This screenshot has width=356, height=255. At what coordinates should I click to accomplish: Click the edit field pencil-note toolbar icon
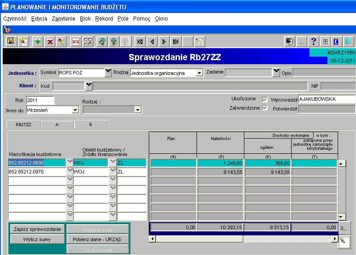(199, 41)
